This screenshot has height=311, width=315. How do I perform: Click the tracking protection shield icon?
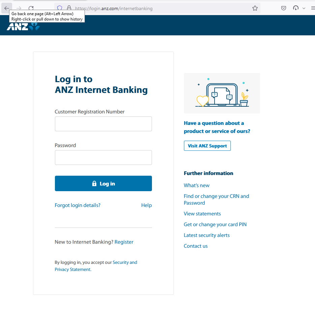59,8
